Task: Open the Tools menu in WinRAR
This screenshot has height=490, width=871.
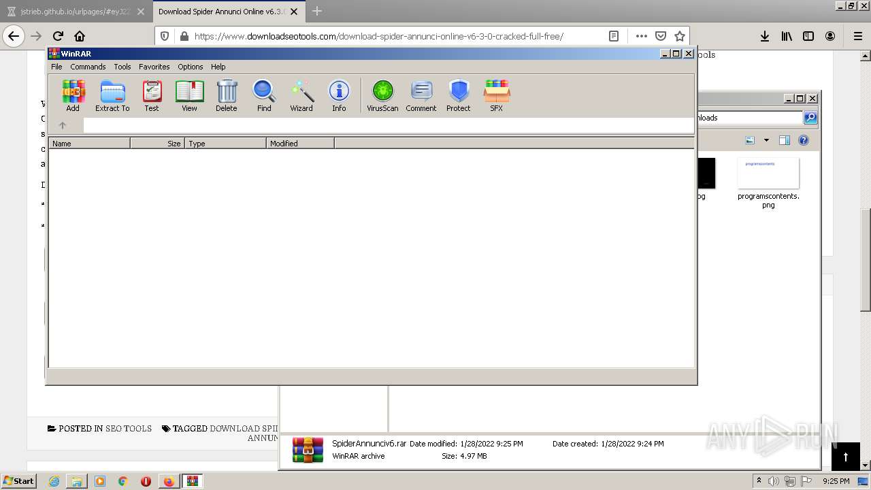Action: pos(122,67)
